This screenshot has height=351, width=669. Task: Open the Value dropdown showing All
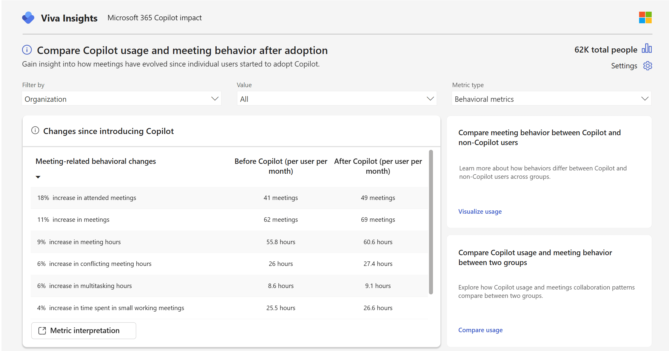pyautogui.click(x=336, y=98)
